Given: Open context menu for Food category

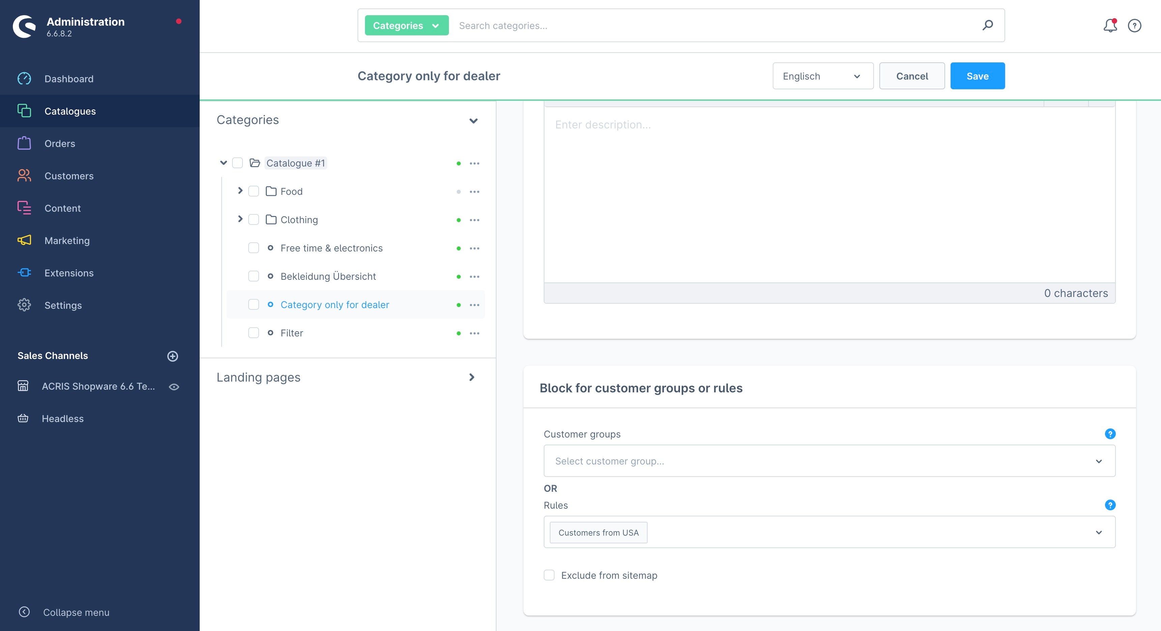Looking at the screenshot, I should click(475, 192).
